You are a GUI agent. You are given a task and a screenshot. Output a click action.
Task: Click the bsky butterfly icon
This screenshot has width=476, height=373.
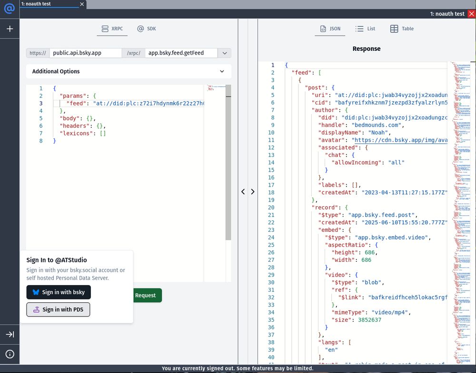point(36,292)
